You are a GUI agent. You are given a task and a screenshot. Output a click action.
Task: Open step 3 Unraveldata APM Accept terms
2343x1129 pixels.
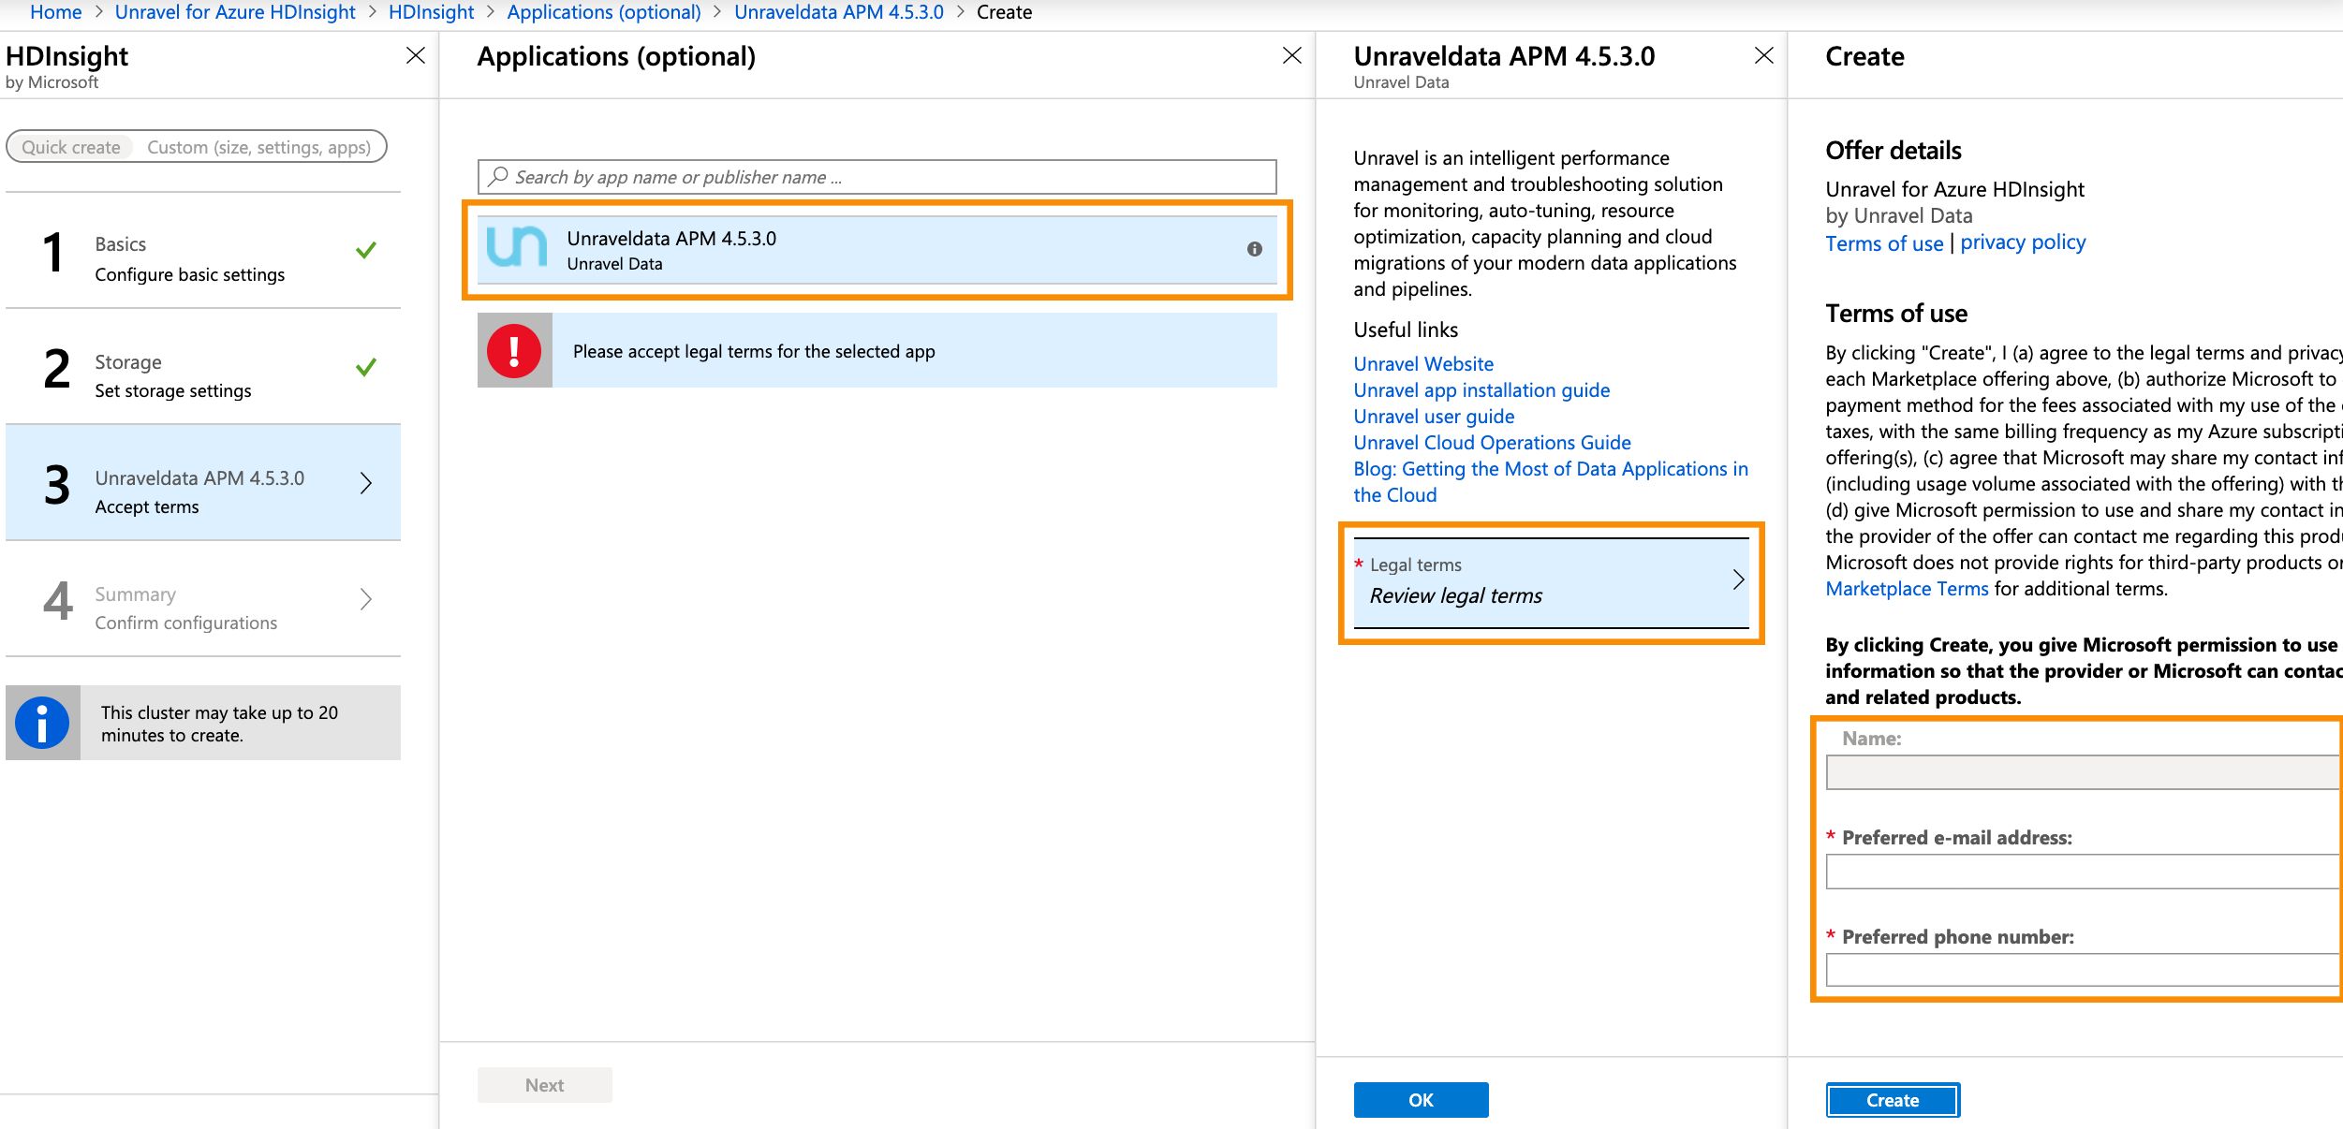point(203,483)
